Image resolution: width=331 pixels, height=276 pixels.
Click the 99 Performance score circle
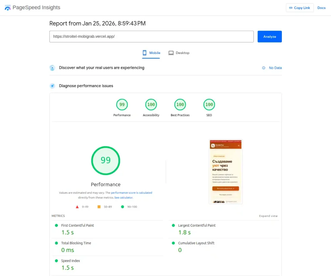pos(122,104)
